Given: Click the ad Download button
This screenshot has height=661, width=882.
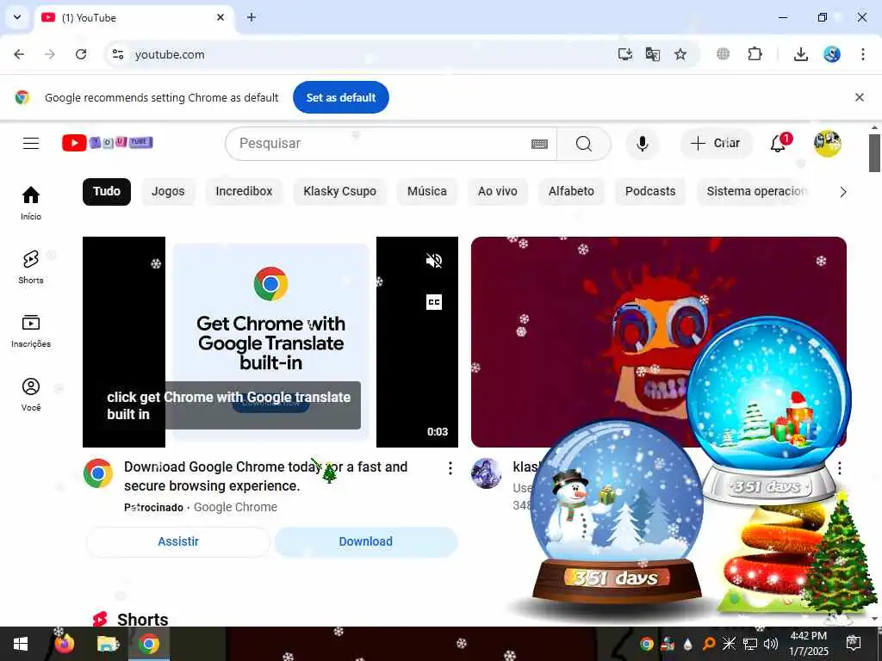Looking at the screenshot, I should point(365,542).
